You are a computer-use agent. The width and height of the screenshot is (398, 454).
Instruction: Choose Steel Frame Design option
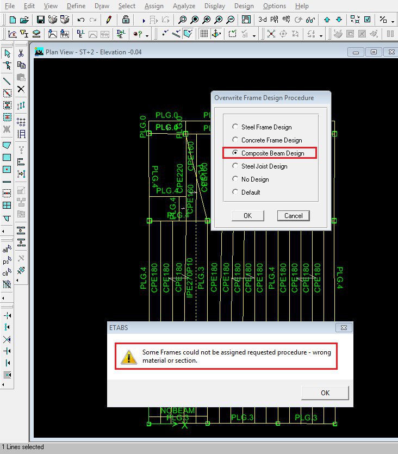click(262, 127)
